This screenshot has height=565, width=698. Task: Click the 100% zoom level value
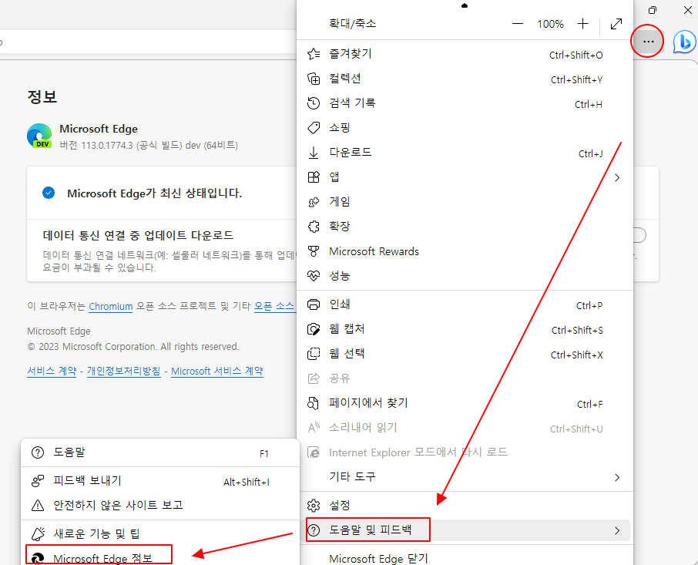click(550, 24)
